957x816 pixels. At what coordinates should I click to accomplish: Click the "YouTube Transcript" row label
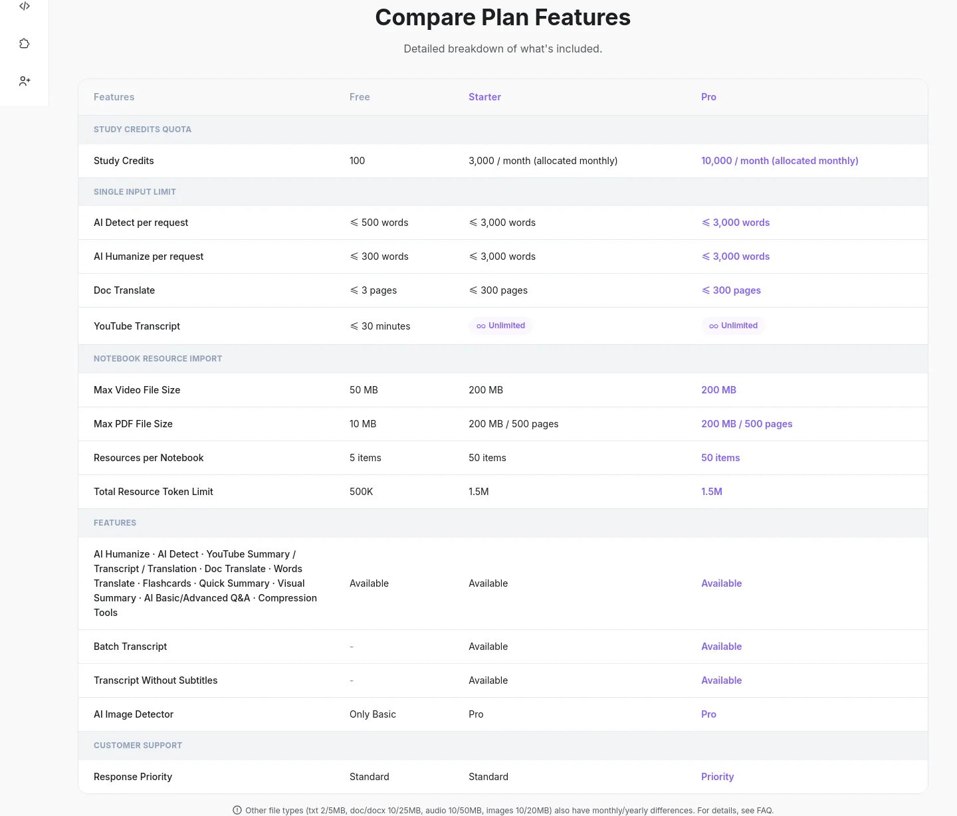pyautogui.click(x=137, y=326)
